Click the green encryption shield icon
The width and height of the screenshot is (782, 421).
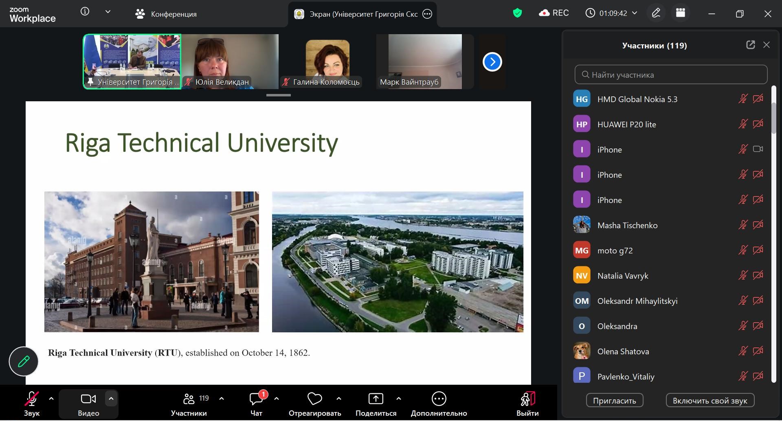pos(517,13)
